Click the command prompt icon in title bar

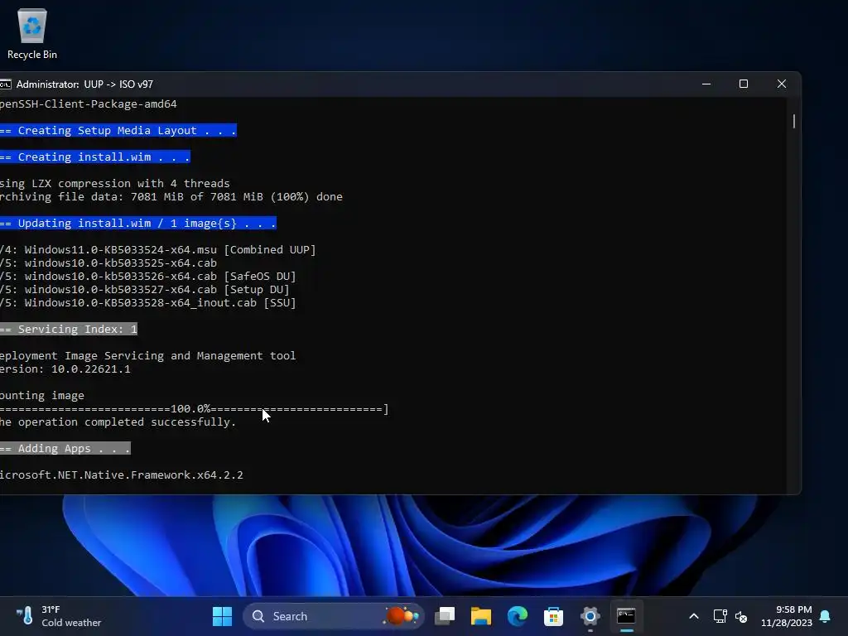point(5,84)
